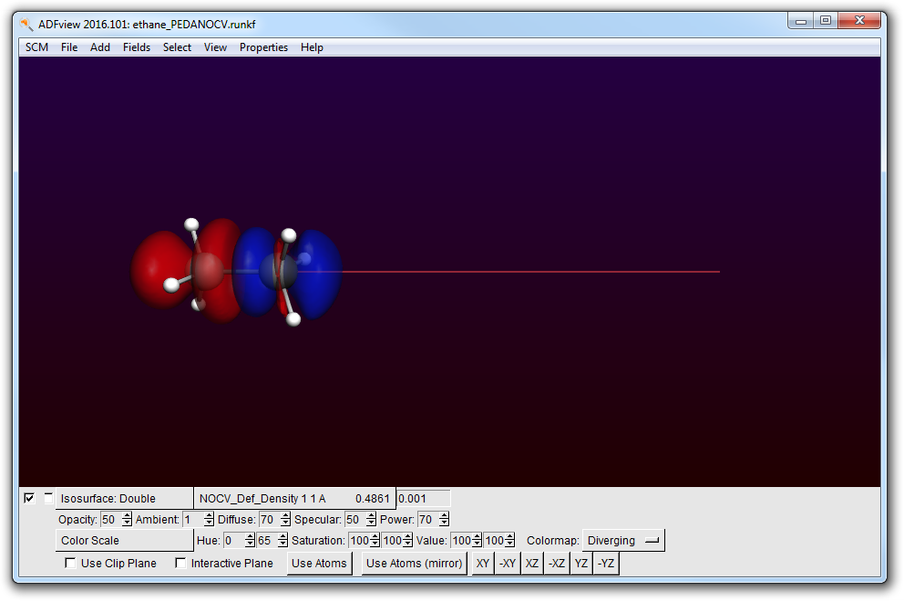Enable the Interactive Plane checkbox
Image resolution: width=904 pixels, height=601 pixels.
coord(180,563)
